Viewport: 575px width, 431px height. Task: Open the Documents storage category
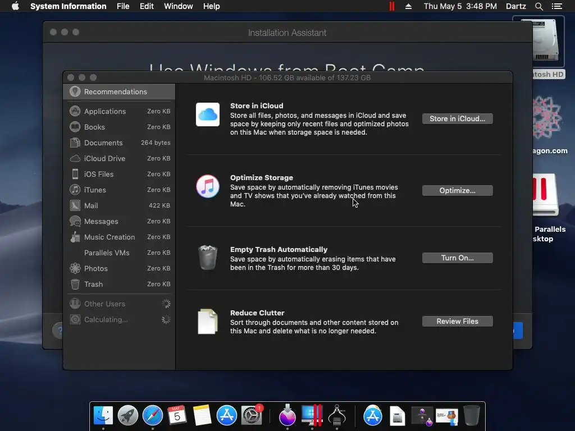119,143
